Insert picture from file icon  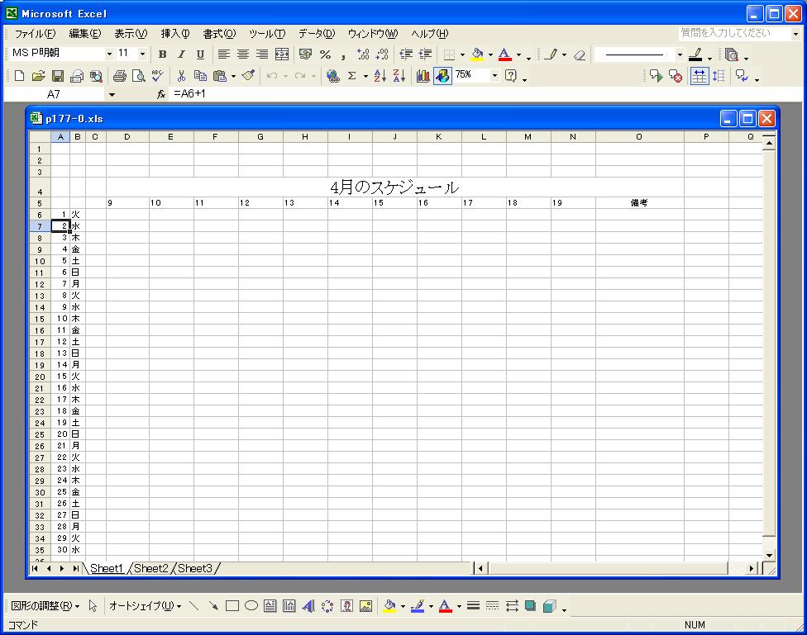pyautogui.click(x=366, y=606)
